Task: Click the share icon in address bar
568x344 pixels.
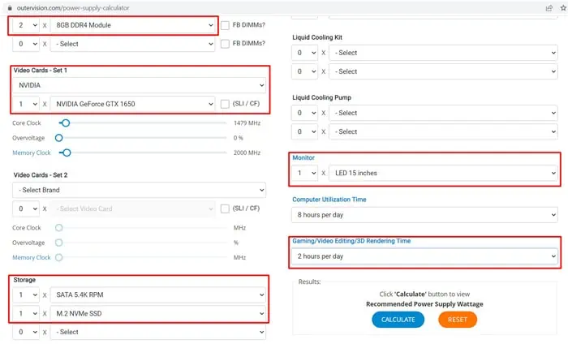Action: coord(549,8)
